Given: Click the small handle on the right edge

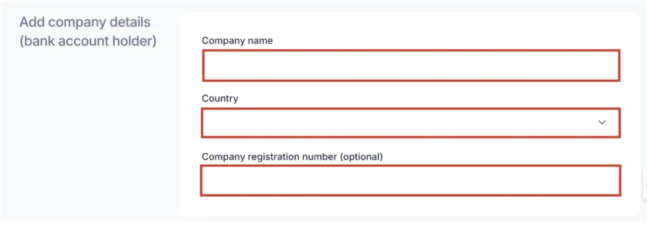Looking at the screenshot, I should [x=645, y=184].
